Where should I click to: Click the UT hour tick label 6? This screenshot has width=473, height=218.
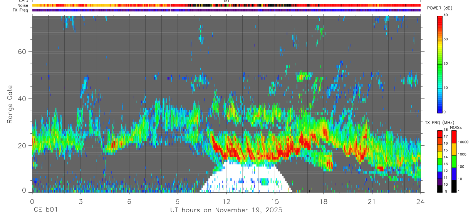click(x=129, y=201)
